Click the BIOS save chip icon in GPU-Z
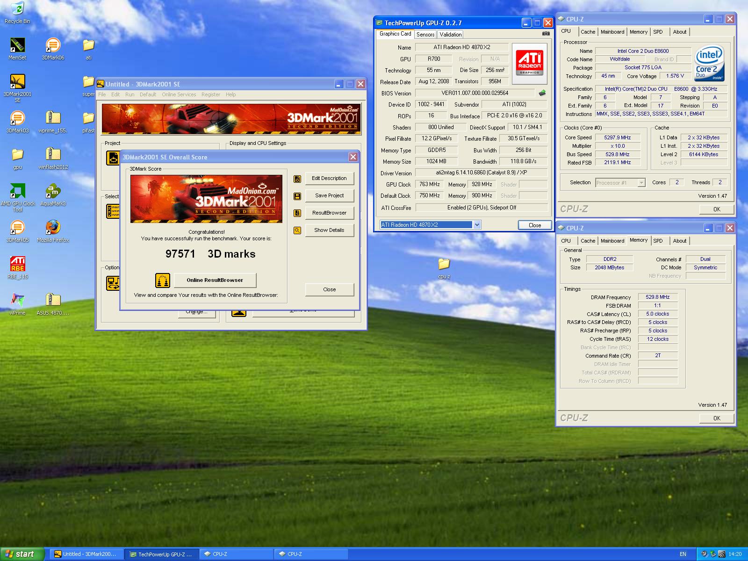The height and width of the screenshot is (561, 748). [x=542, y=93]
